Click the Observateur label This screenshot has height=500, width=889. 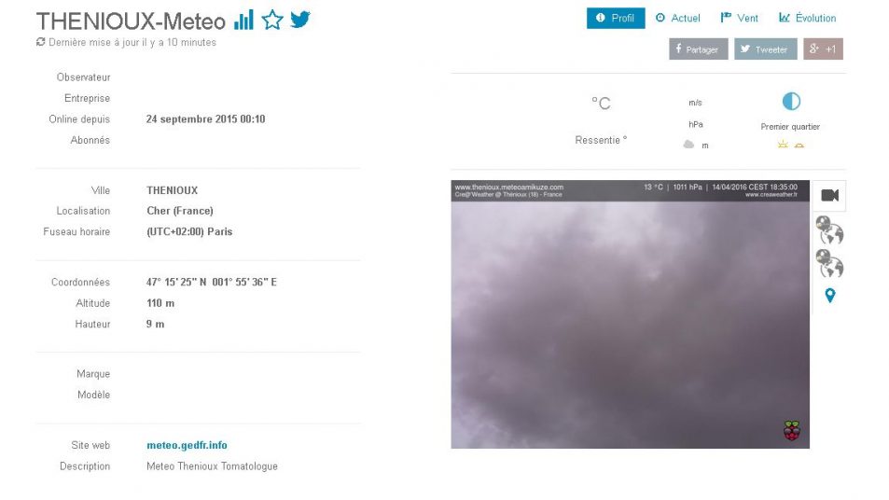[83, 77]
